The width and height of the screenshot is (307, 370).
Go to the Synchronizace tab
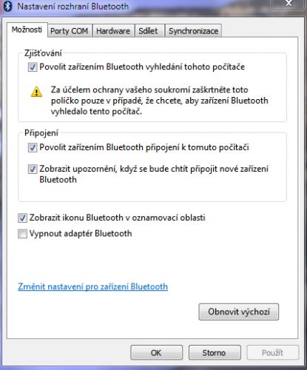click(x=193, y=31)
